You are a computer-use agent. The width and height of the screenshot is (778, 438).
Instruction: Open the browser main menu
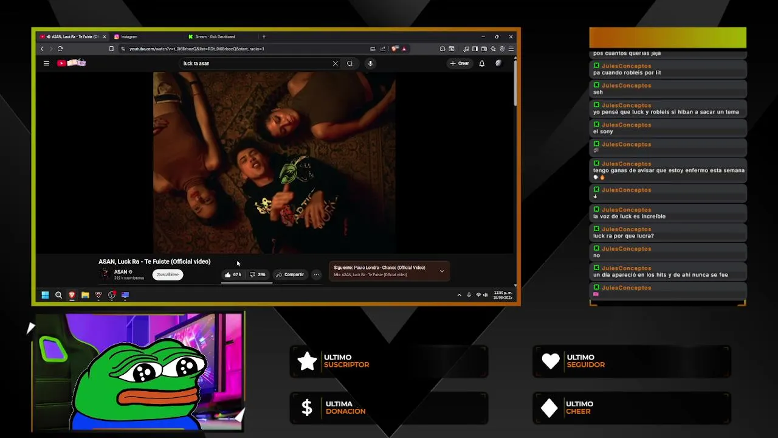pyautogui.click(x=511, y=49)
